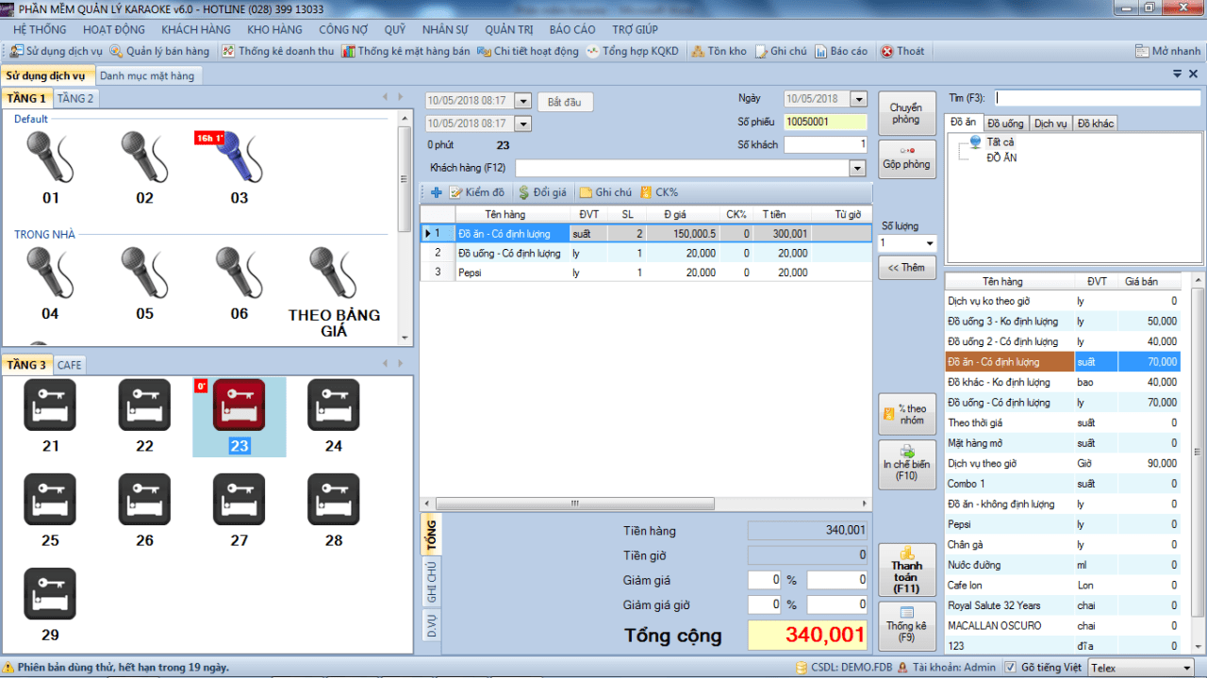Click the Thanh toán (F11) payment button
This screenshot has width=1207, height=678.
[x=906, y=570]
